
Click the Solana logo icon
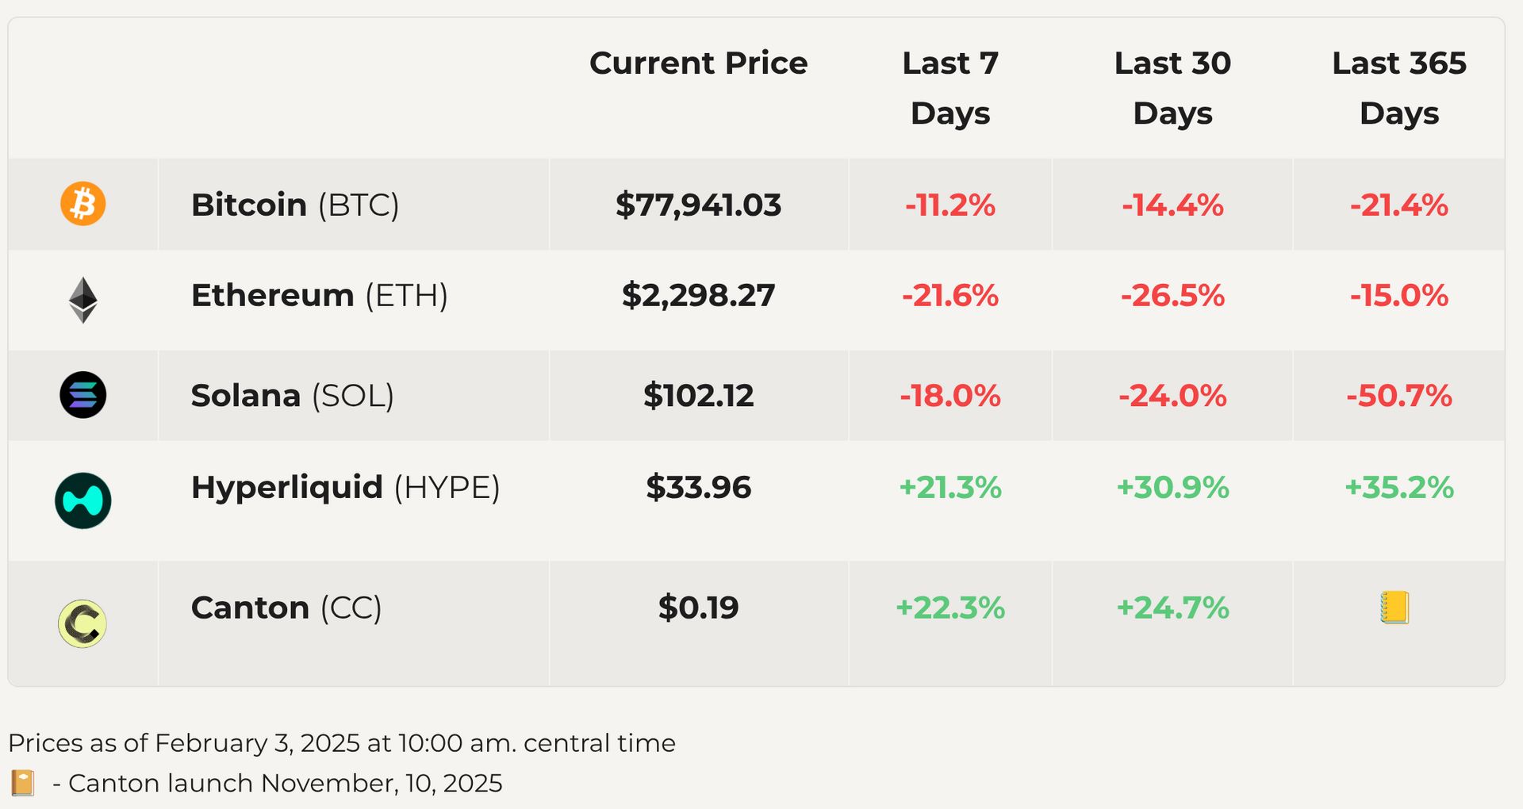pos(82,395)
